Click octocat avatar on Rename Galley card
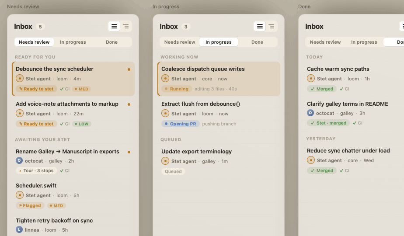404x236 pixels. pos(19,160)
